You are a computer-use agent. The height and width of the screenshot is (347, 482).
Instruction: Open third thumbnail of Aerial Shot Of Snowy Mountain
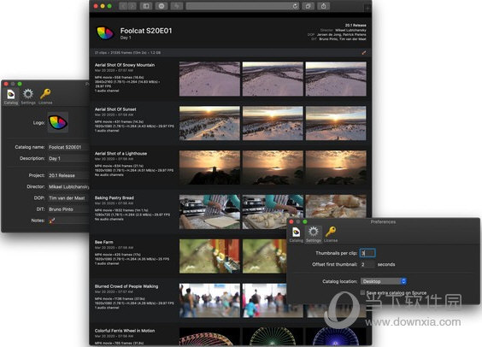[x=336, y=79]
